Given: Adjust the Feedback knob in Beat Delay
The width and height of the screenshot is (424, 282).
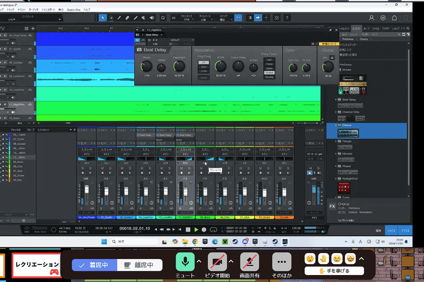Looking at the screenshot, I should coord(179,66).
